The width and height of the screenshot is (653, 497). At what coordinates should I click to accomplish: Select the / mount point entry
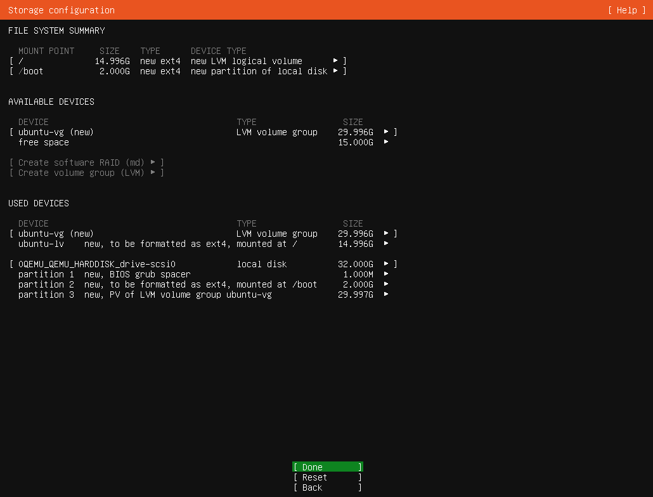178,61
